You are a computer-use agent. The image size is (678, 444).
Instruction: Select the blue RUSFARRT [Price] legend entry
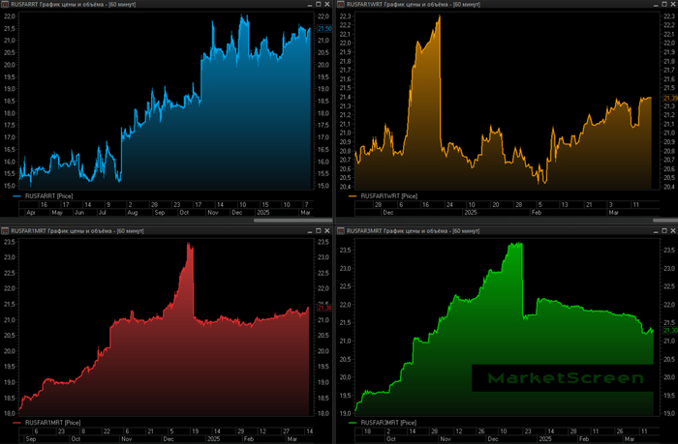(49, 196)
